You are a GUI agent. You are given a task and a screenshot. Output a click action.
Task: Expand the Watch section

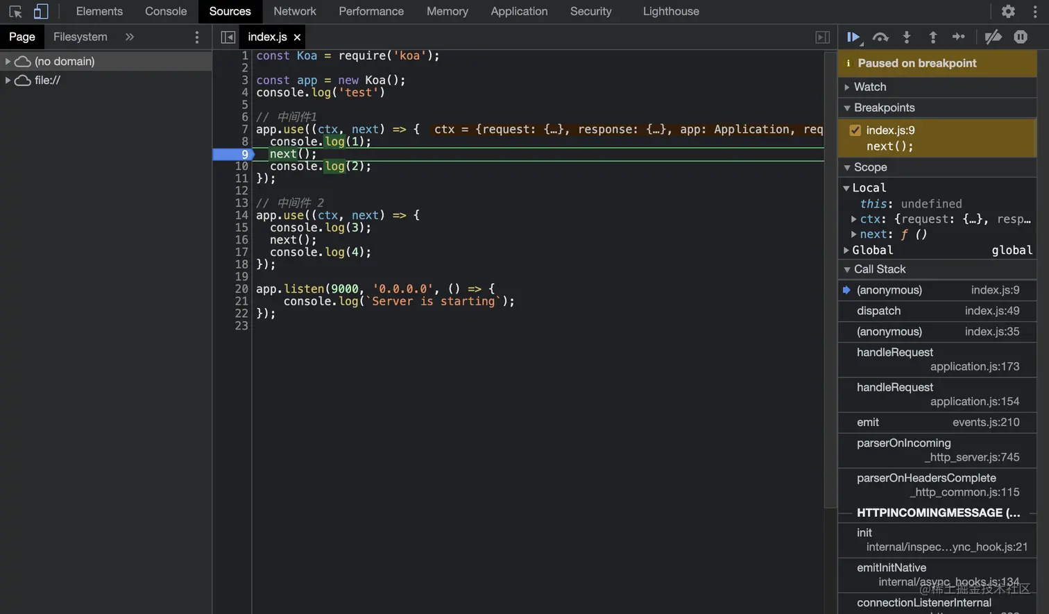pyautogui.click(x=846, y=86)
